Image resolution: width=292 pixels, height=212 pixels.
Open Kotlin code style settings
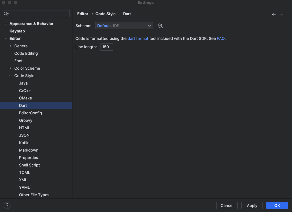pos(24,143)
